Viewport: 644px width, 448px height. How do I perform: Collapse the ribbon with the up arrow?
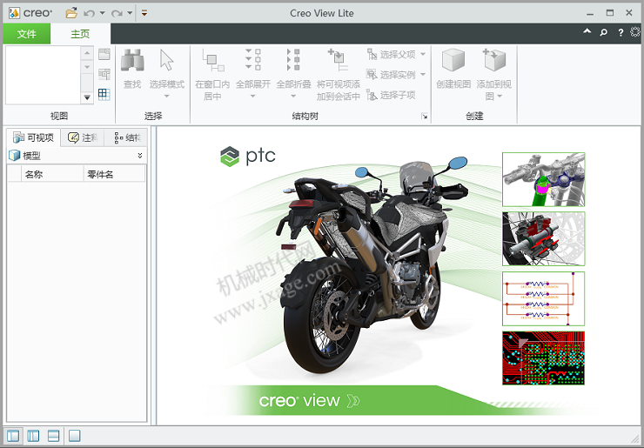587,31
